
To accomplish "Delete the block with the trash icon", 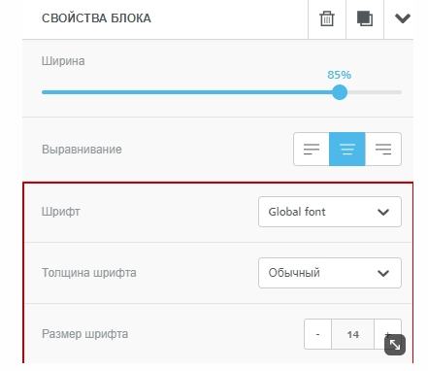I will click(327, 18).
